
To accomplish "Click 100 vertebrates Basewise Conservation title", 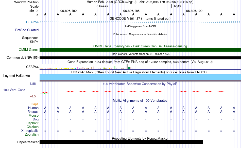I will point(140,84).
